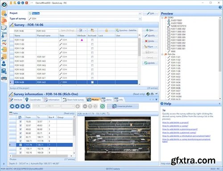Click the round refresh icon in Survey information header

point(148,94)
